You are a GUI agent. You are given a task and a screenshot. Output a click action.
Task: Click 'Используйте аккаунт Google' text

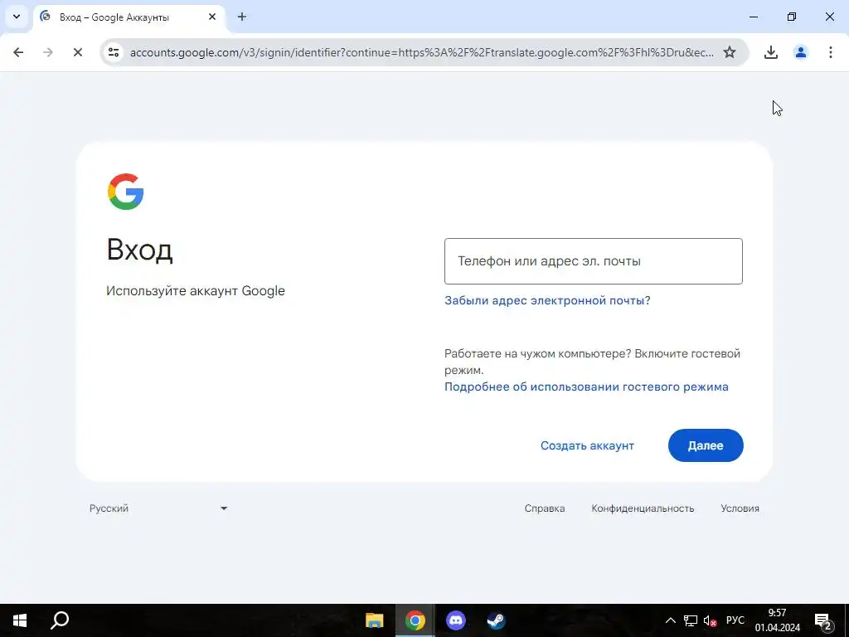tap(196, 291)
